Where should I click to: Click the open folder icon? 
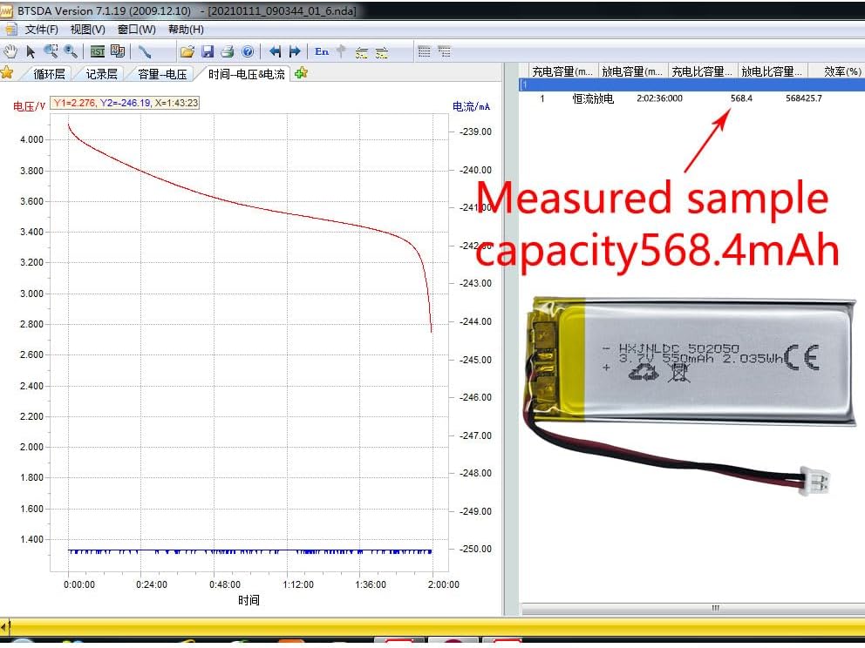[x=187, y=51]
